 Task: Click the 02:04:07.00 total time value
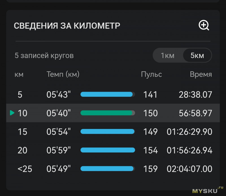coord(189,169)
